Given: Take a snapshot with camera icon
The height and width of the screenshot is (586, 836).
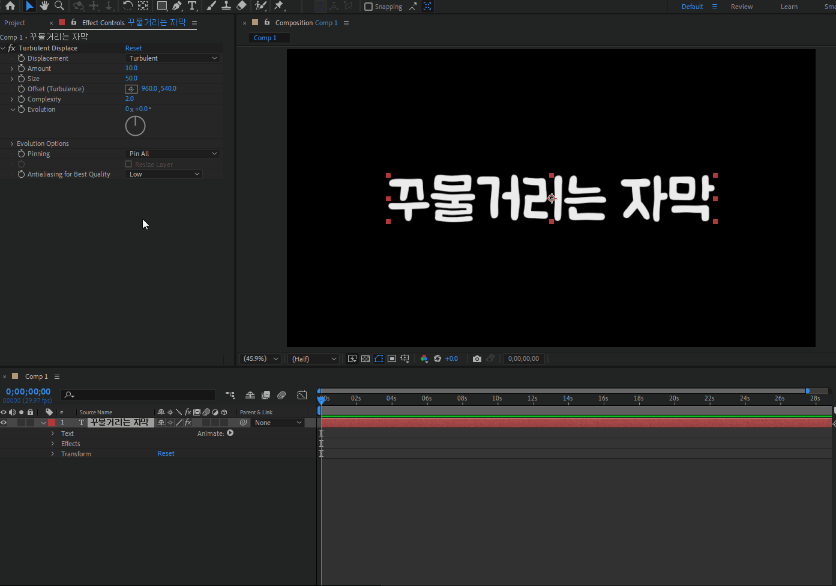Looking at the screenshot, I should point(477,358).
